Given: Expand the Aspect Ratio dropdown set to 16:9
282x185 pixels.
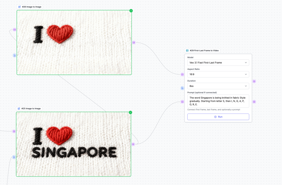Looking at the screenshot, I should (x=218, y=74).
